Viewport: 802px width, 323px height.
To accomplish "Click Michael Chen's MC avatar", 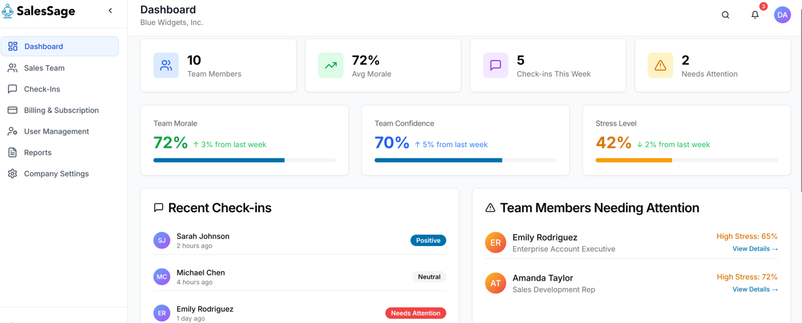I will point(162,277).
